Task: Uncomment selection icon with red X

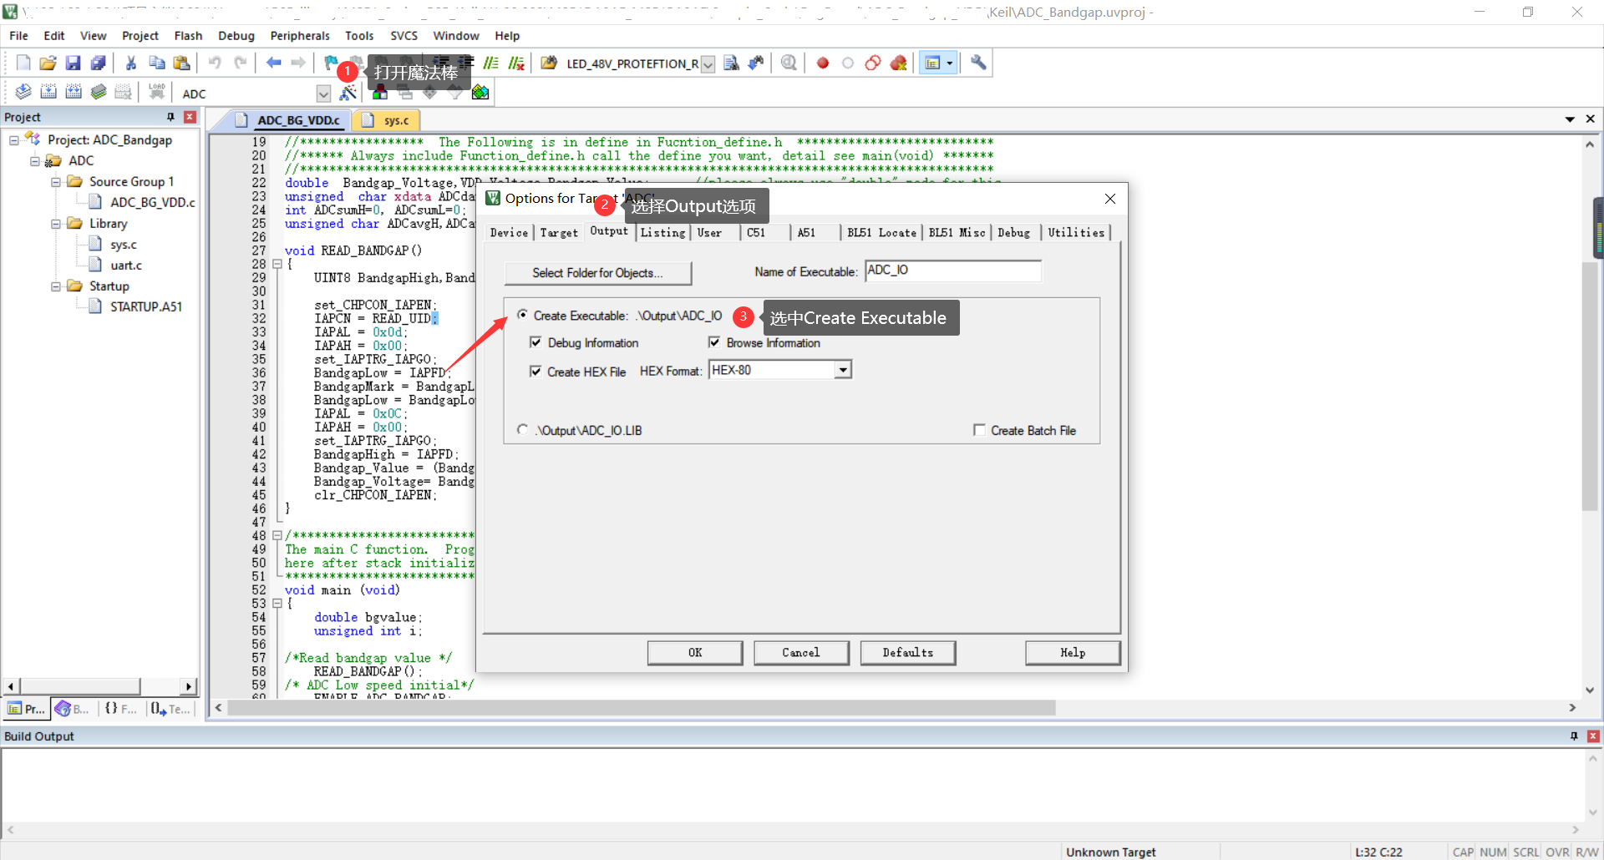Action: (x=516, y=63)
